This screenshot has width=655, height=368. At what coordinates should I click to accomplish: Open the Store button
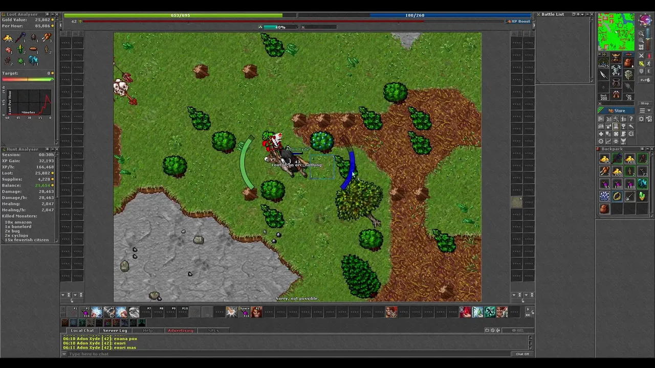click(617, 110)
